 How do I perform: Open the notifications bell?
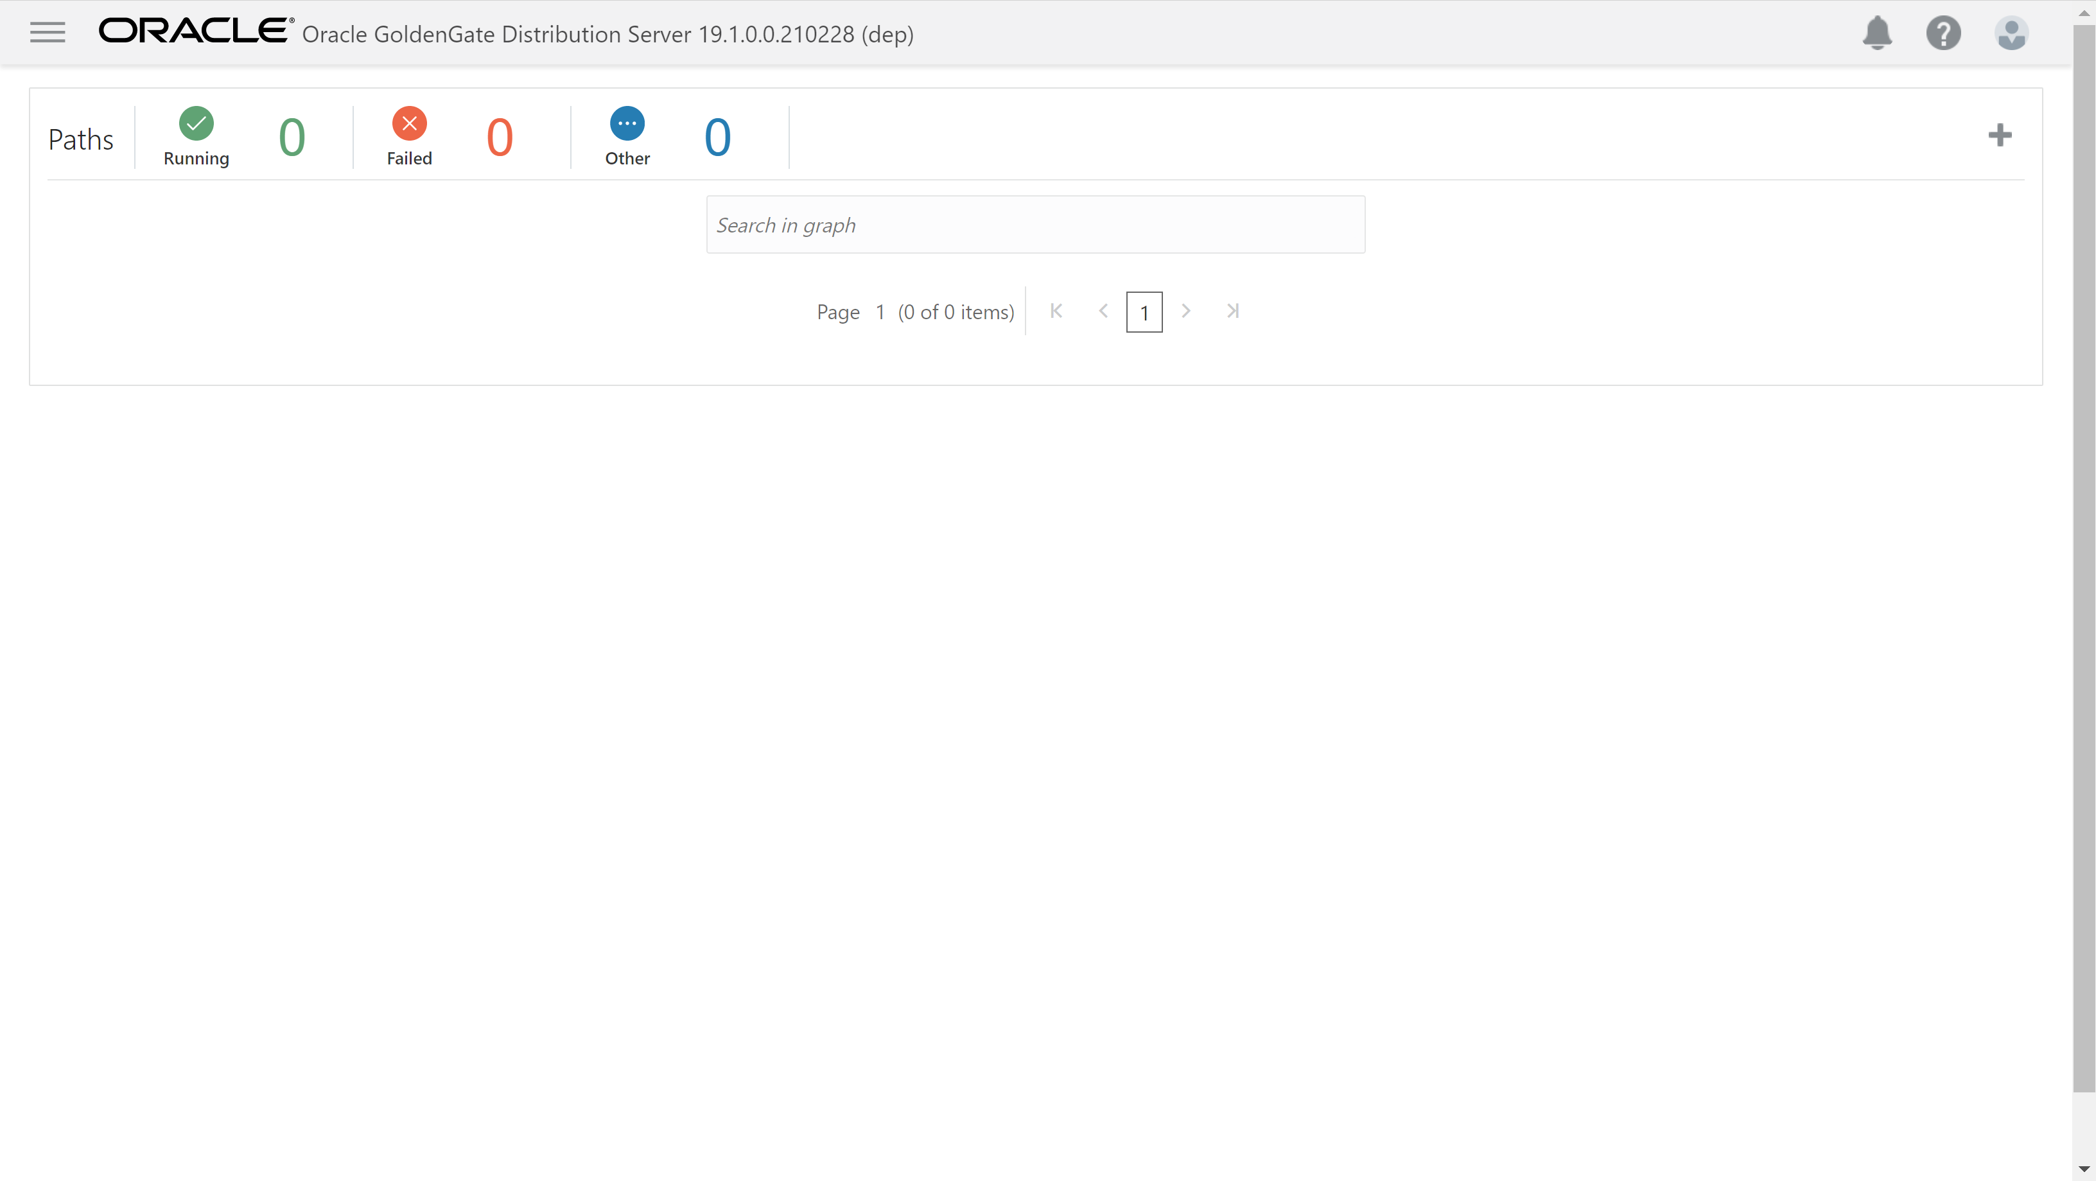point(1876,33)
